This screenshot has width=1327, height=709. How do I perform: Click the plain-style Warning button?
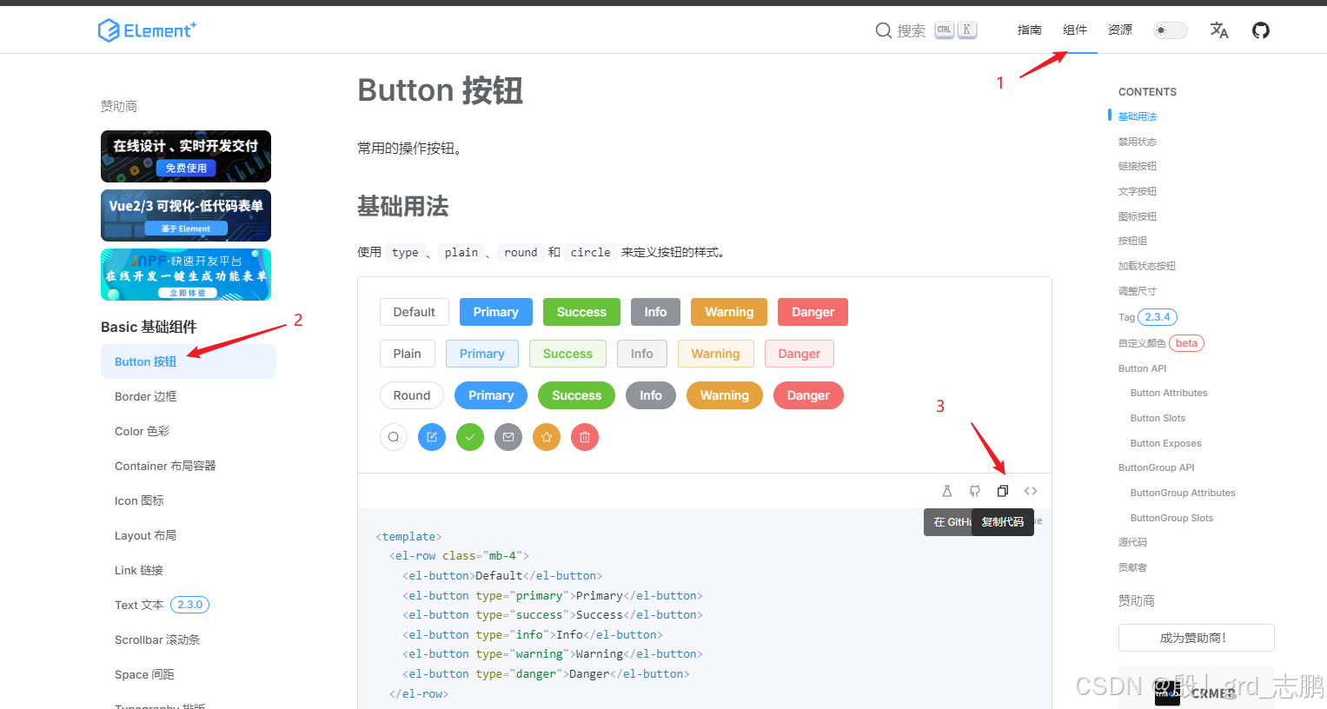pyautogui.click(x=715, y=354)
